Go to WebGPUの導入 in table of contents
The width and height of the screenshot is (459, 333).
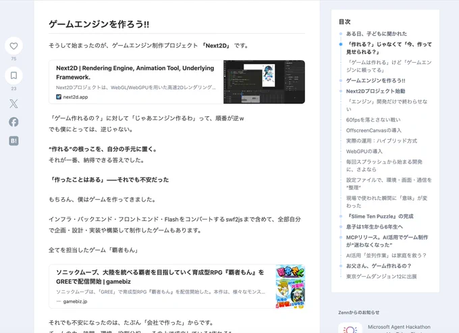point(364,151)
